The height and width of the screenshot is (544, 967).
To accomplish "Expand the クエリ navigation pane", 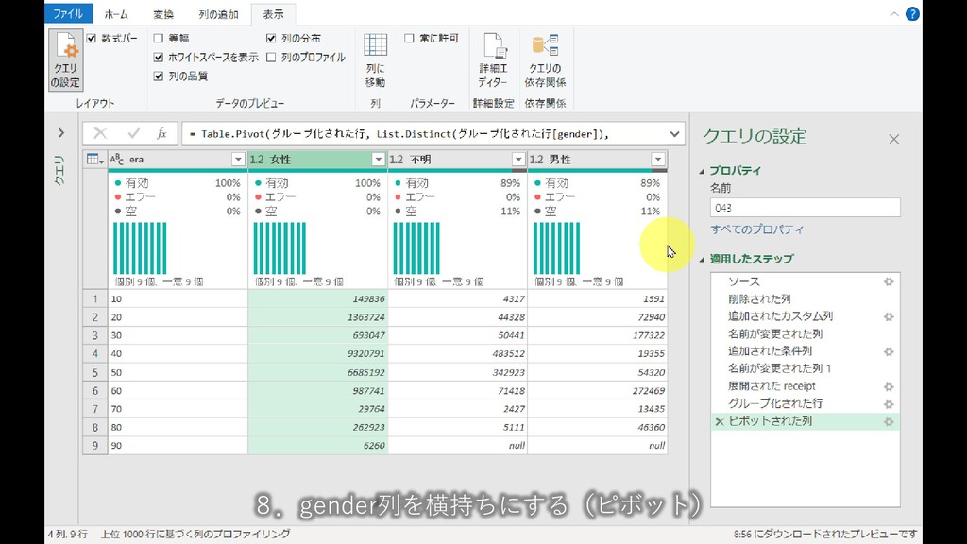I will [x=61, y=132].
